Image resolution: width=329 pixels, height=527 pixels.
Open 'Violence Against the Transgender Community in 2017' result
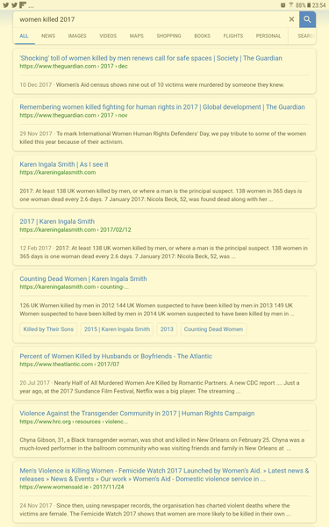[137, 414]
